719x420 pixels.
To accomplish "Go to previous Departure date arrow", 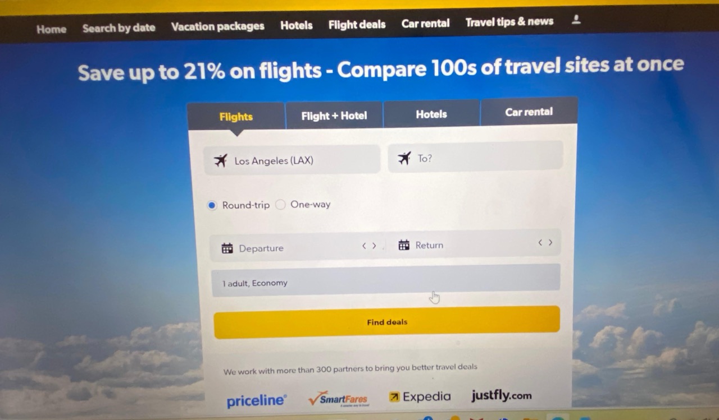I will 364,246.
